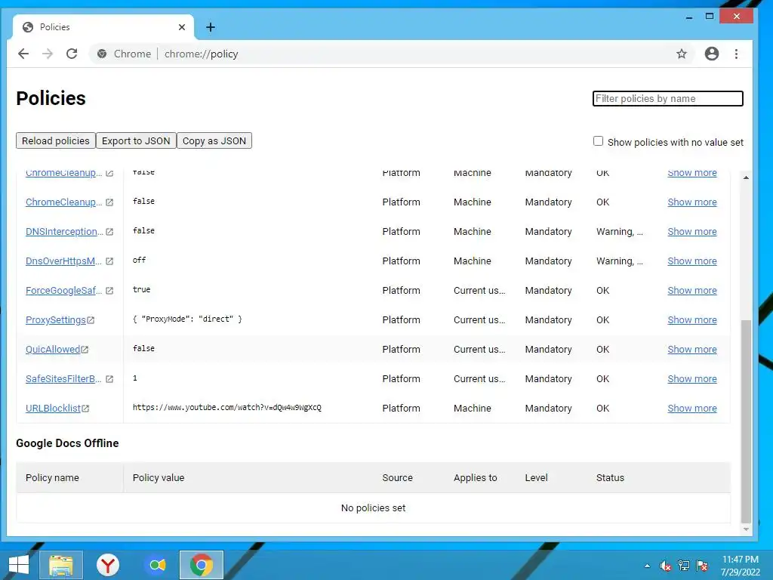Expand Show more for ProxySettings row
Screen dimensions: 773x580
coord(692,320)
